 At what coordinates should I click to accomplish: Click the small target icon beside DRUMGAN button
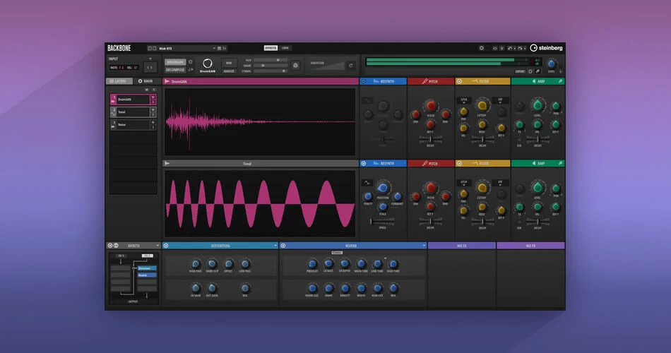191,62
